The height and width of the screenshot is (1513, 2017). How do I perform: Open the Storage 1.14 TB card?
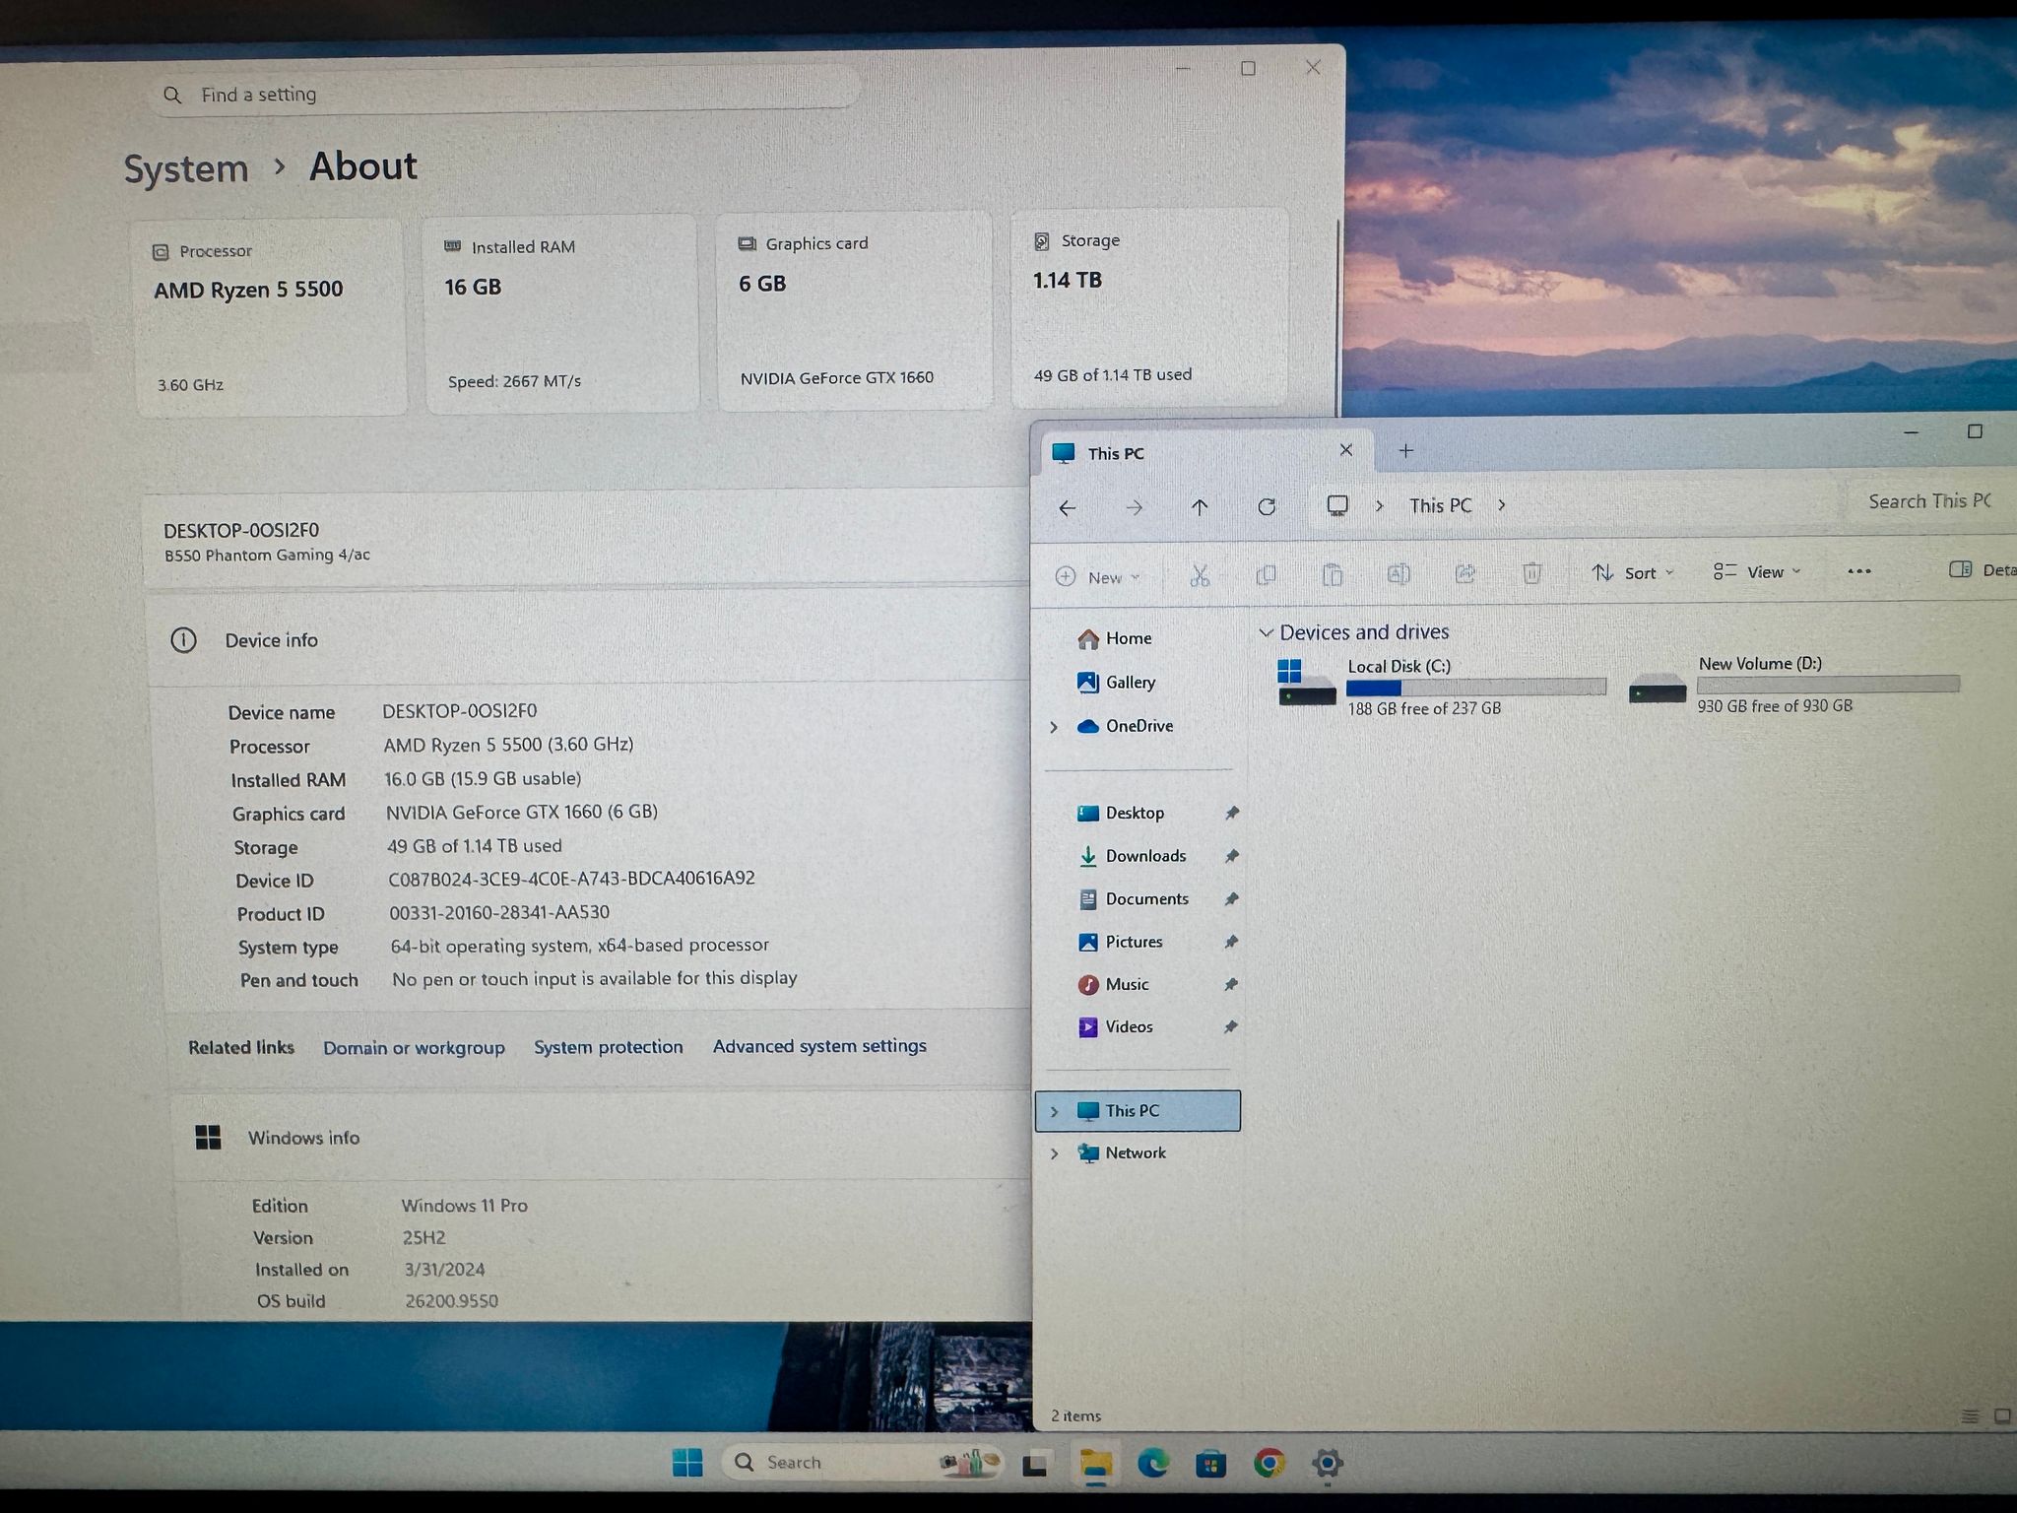pyautogui.click(x=1149, y=308)
